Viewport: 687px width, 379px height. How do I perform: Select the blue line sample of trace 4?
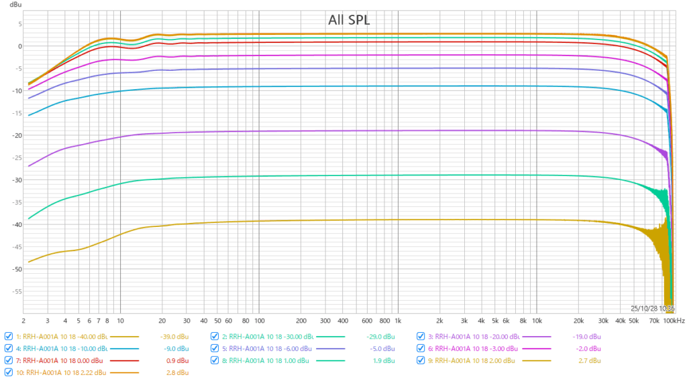click(x=123, y=348)
